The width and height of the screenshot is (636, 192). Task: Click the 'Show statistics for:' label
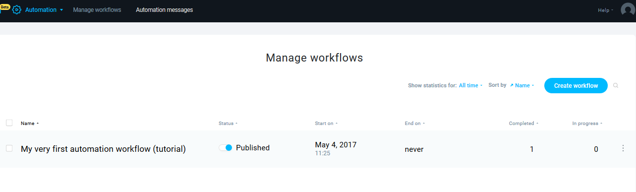click(x=432, y=85)
